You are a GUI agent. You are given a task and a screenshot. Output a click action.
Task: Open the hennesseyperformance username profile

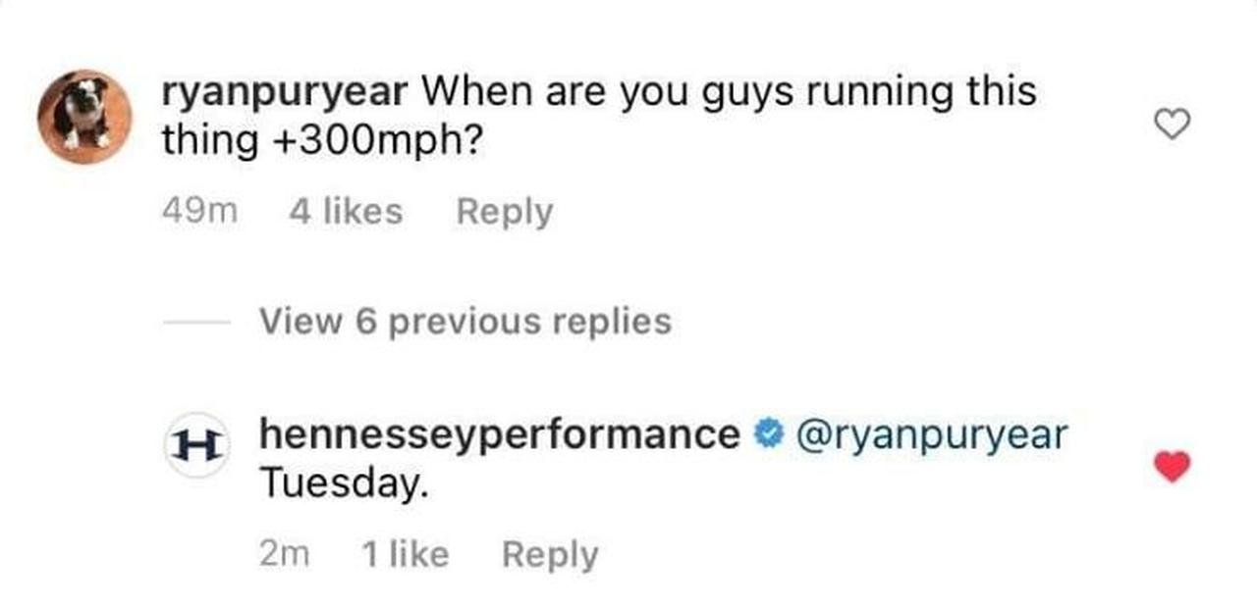point(499,434)
